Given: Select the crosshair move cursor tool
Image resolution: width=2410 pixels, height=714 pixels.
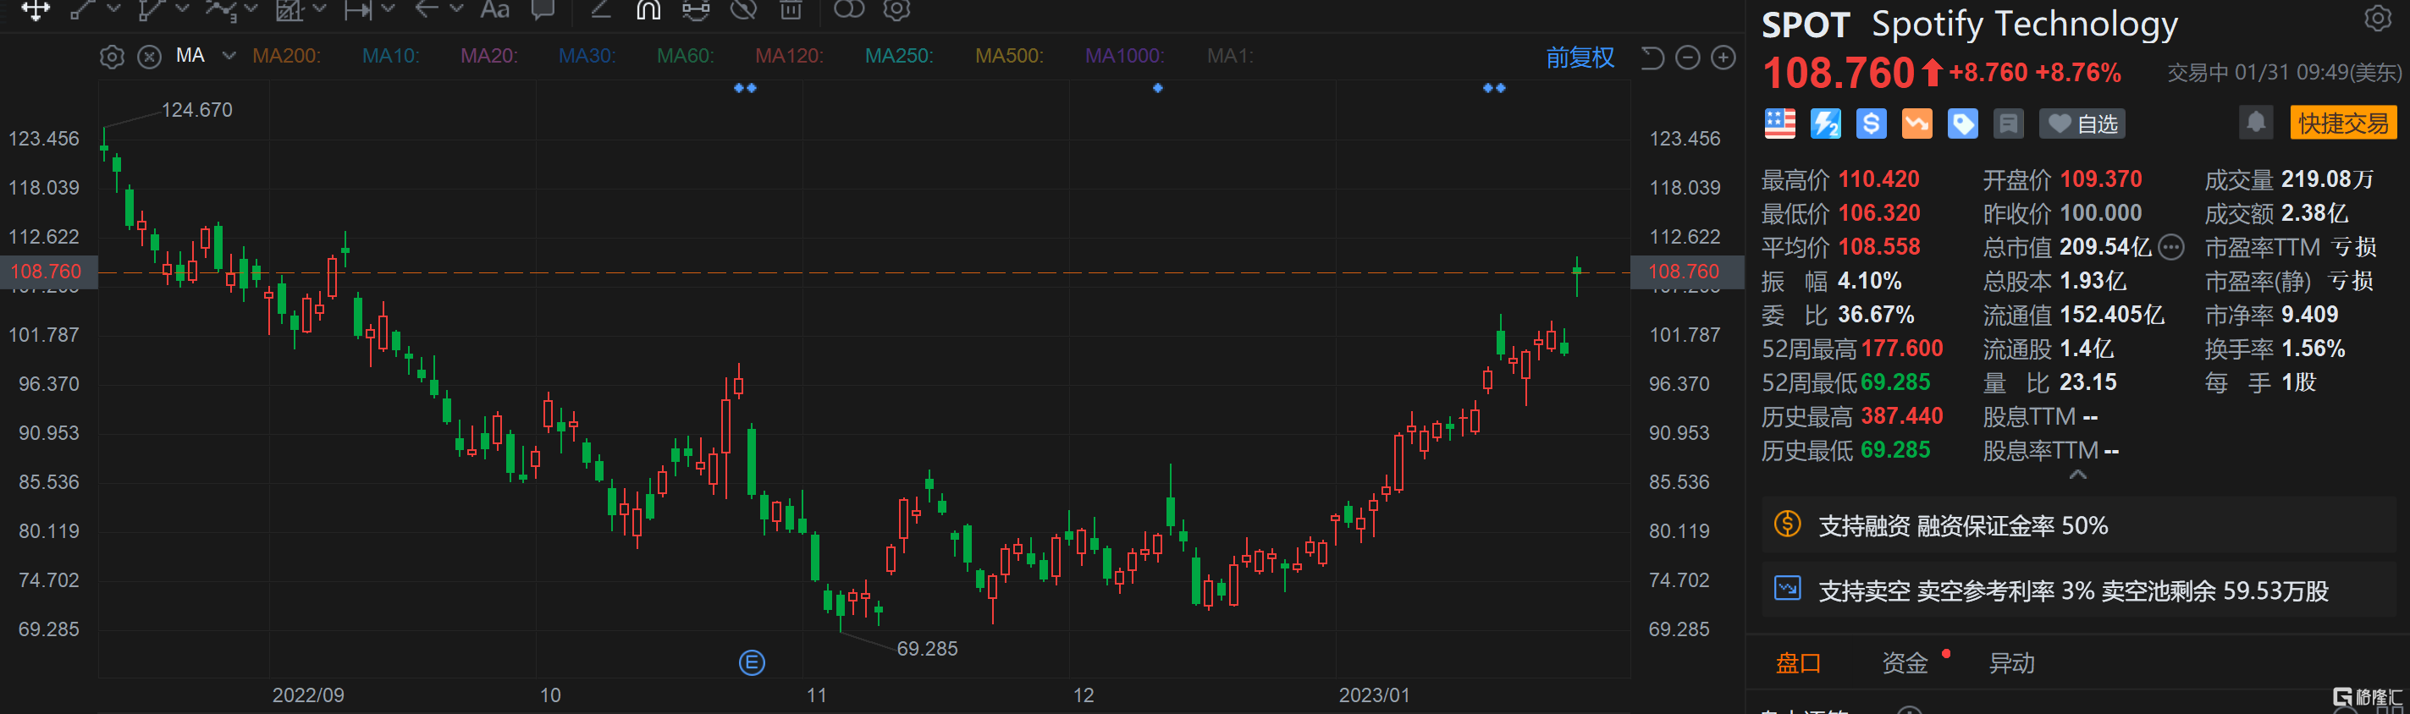Looking at the screenshot, I should (x=36, y=9).
